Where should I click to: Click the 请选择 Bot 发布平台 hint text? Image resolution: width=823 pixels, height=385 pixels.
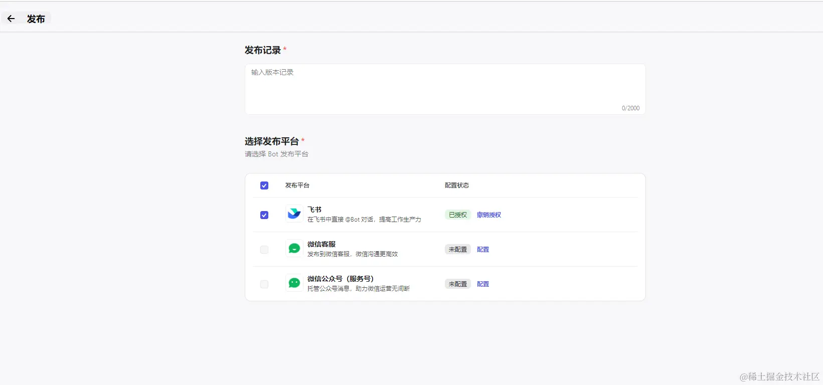coord(276,154)
